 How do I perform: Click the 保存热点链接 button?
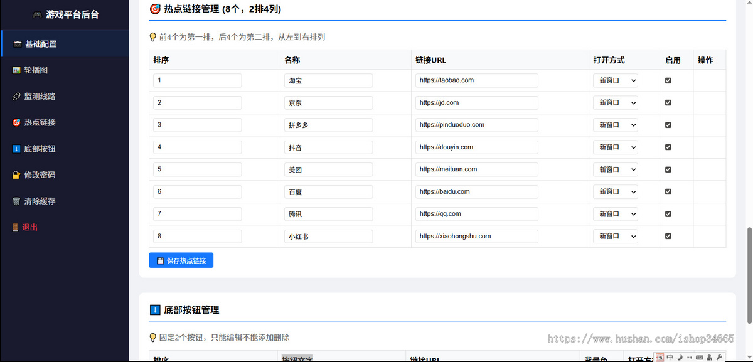[x=181, y=260]
